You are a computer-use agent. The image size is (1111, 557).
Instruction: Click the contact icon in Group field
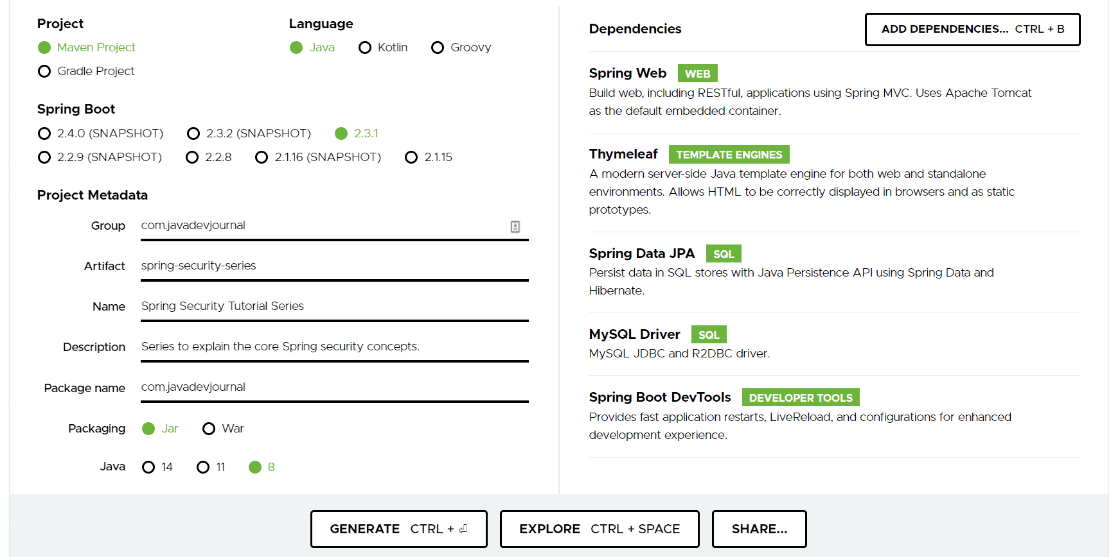515,227
